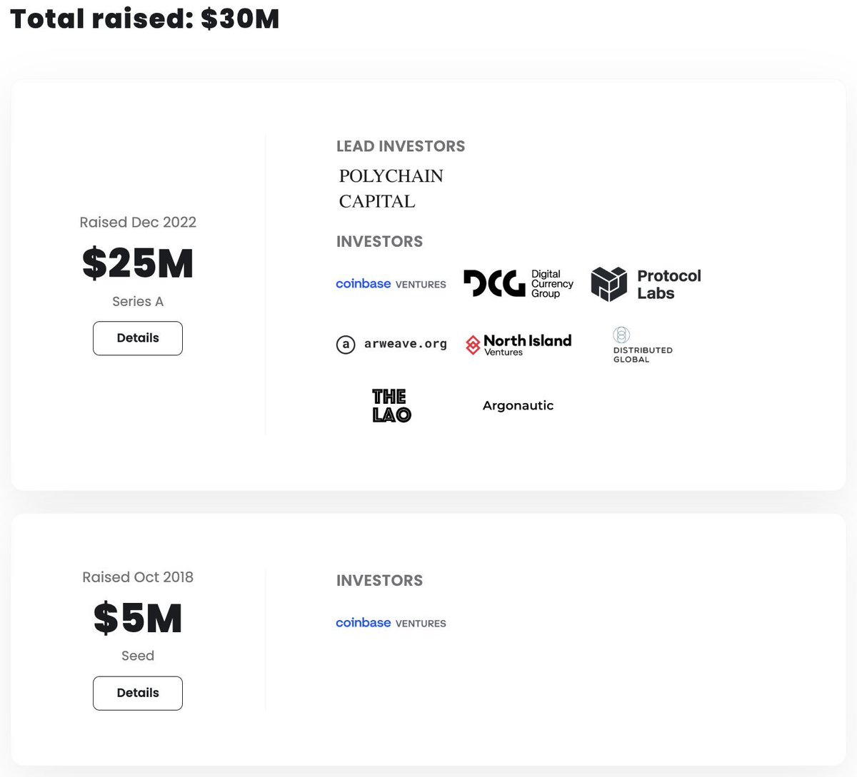Click the Protocol Labs cube icon
This screenshot has width=857, height=777.
[x=609, y=284]
